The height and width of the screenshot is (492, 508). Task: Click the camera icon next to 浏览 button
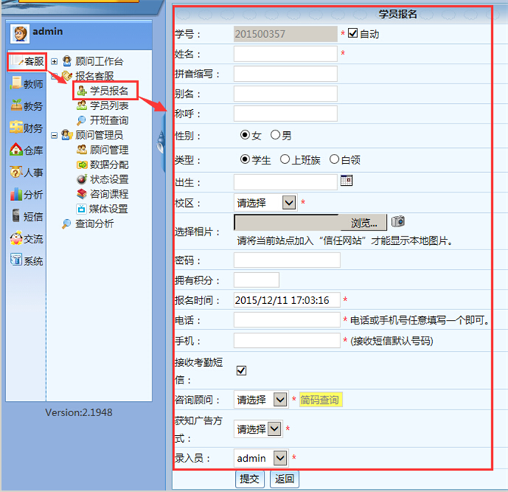pos(398,221)
